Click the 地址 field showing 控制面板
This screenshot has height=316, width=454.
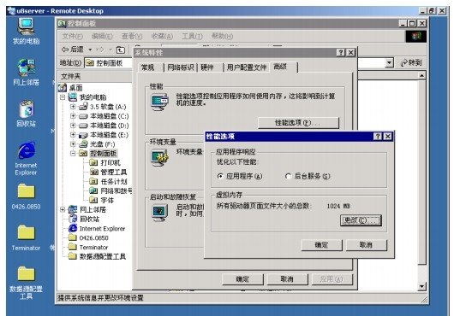click(x=109, y=63)
